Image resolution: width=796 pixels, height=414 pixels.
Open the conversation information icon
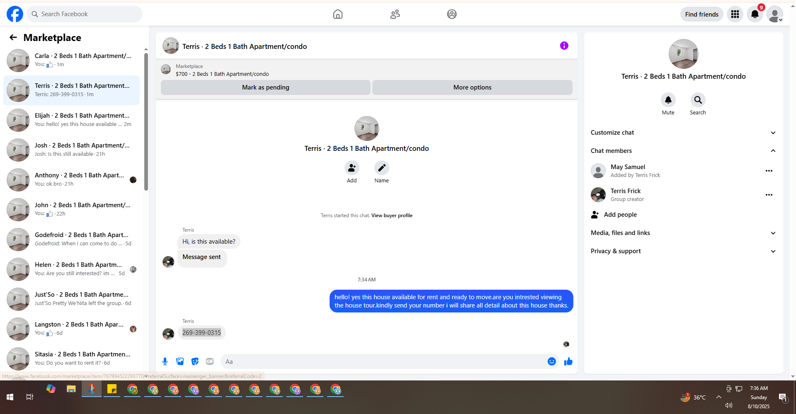(x=564, y=46)
